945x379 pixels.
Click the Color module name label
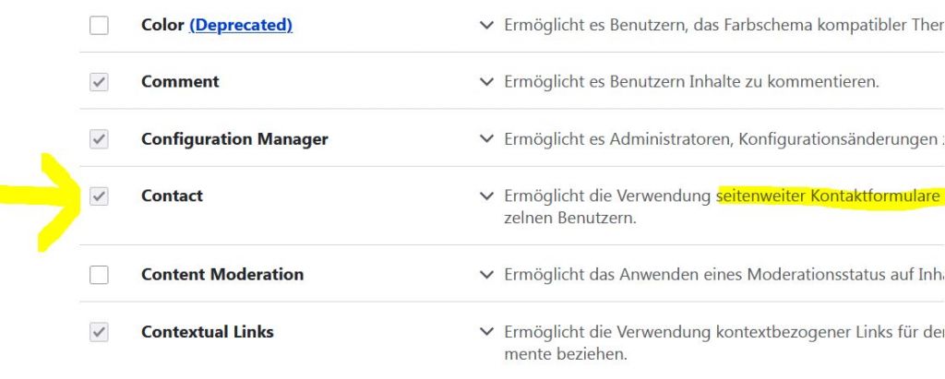pyautogui.click(x=162, y=26)
